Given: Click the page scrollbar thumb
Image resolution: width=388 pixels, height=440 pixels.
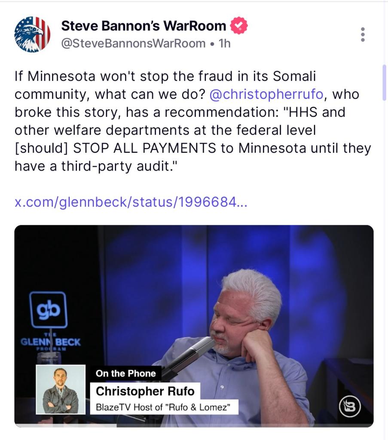Looking at the screenshot, I should pos(385,82).
